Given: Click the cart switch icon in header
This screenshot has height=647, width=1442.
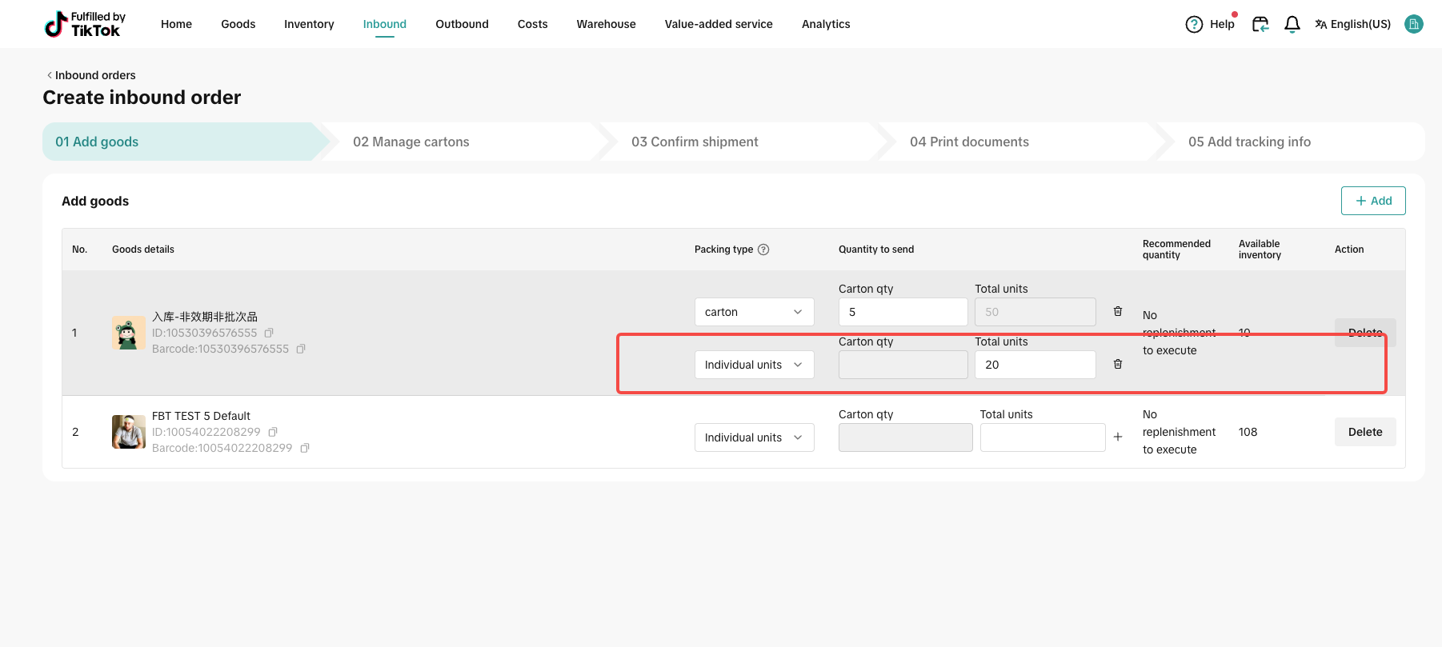Looking at the screenshot, I should 1260,25.
